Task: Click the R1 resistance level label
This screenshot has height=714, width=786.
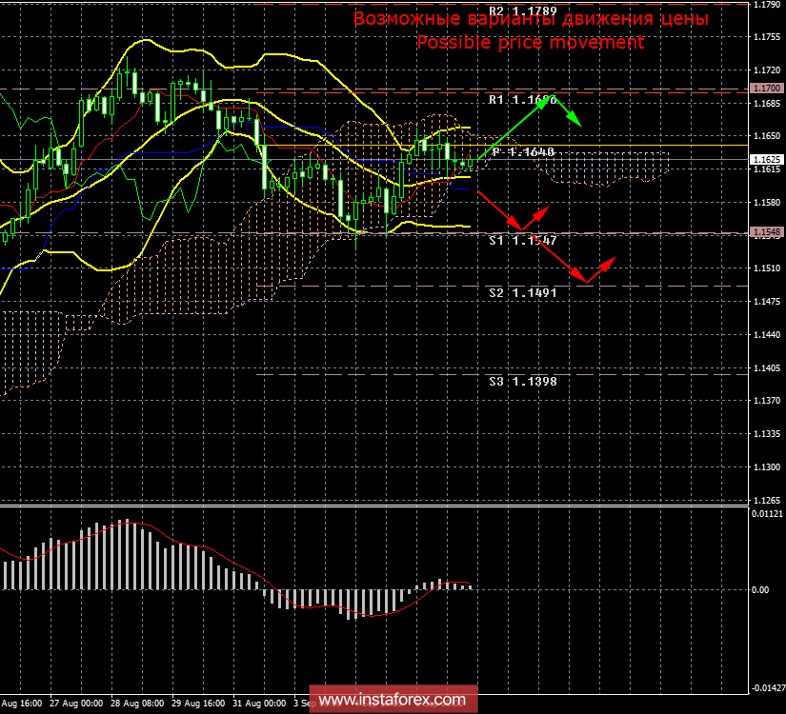Action: pyautogui.click(x=523, y=100)
